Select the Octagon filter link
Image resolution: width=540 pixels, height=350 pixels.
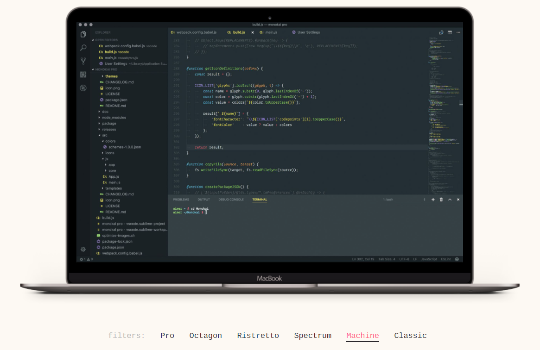click(206, 336)
